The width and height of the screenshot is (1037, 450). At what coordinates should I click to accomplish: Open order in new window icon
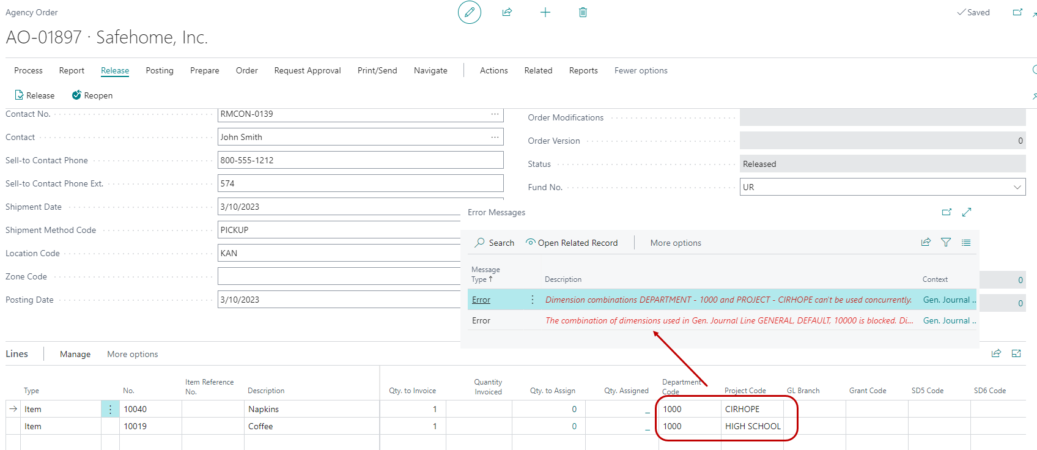tap(1017, 12)
